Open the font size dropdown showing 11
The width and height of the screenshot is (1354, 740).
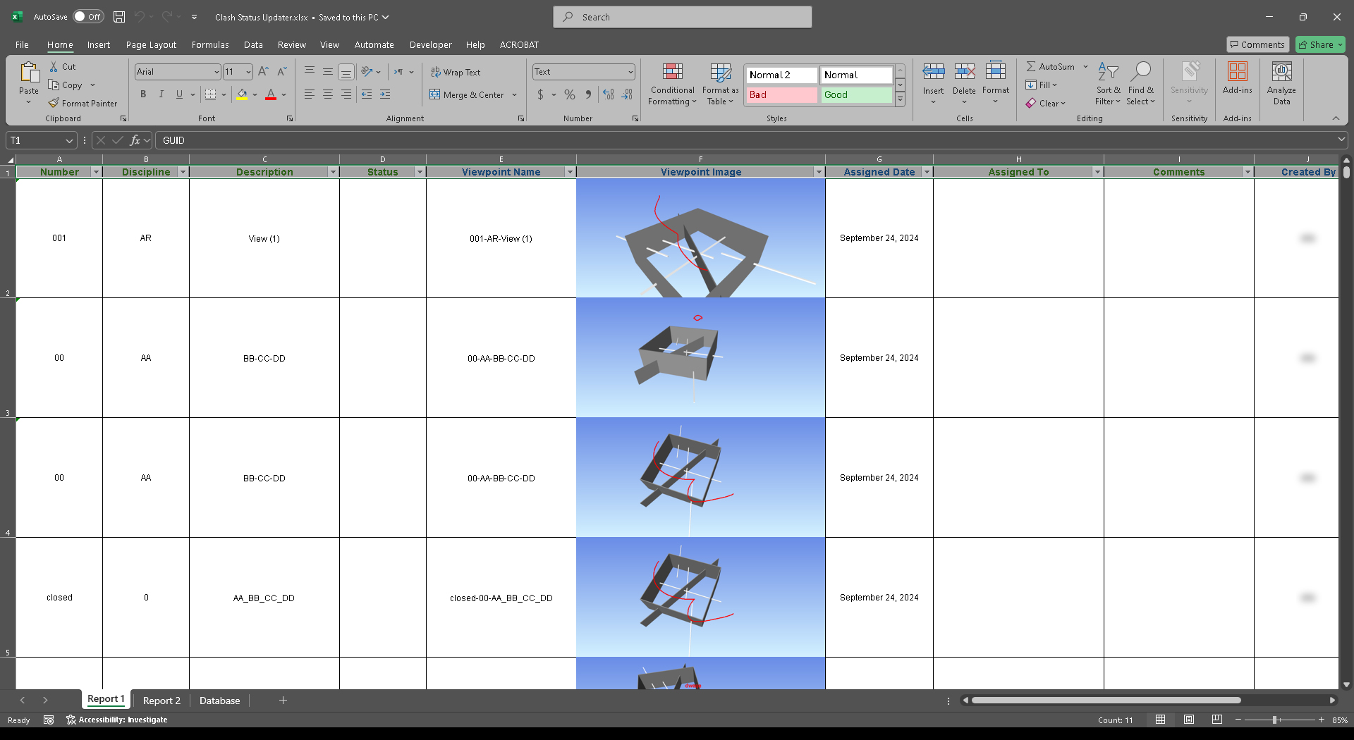248,72
